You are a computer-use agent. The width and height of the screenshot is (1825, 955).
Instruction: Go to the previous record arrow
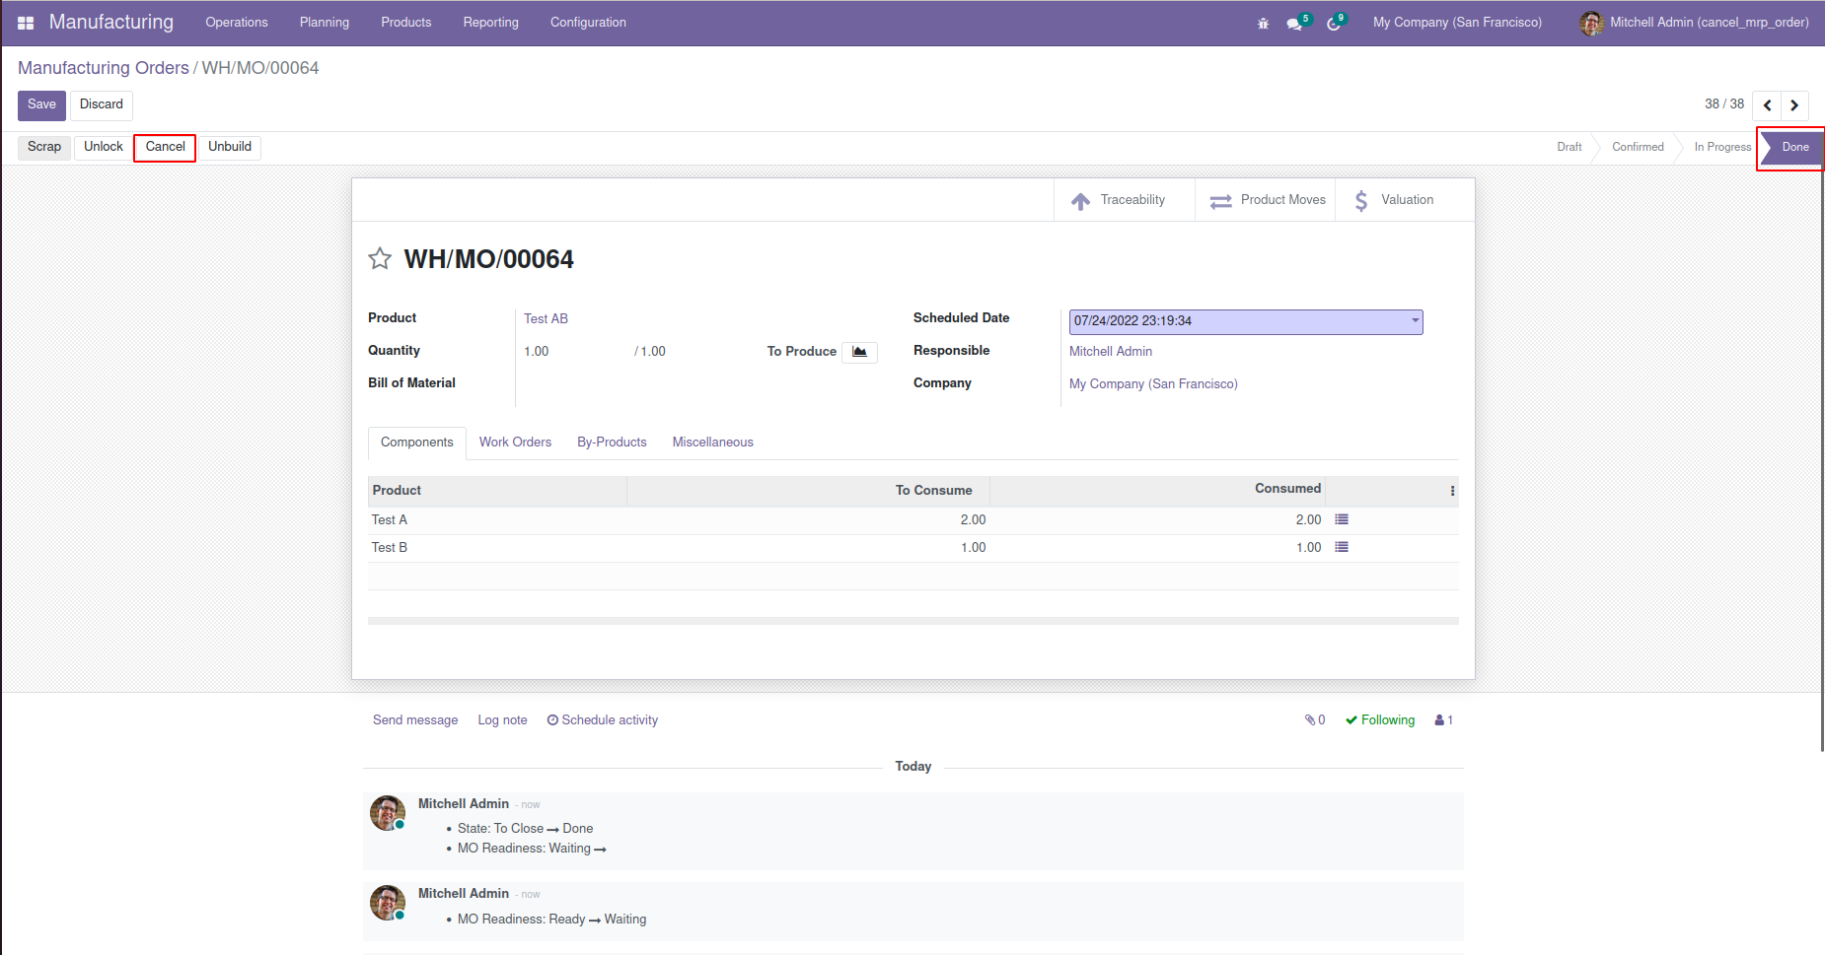(x=1767, y=105)
